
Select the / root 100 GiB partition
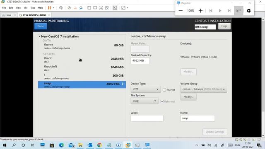(x=82, y=76)
